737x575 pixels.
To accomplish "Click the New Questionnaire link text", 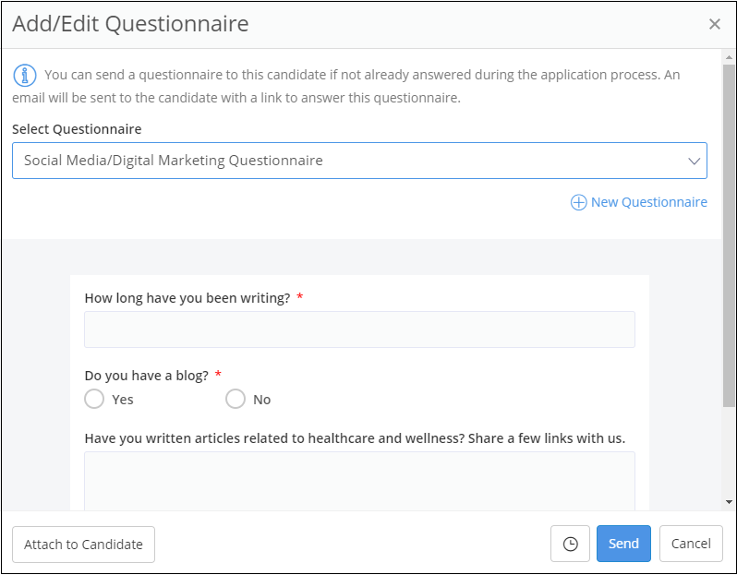I will 648,202.
